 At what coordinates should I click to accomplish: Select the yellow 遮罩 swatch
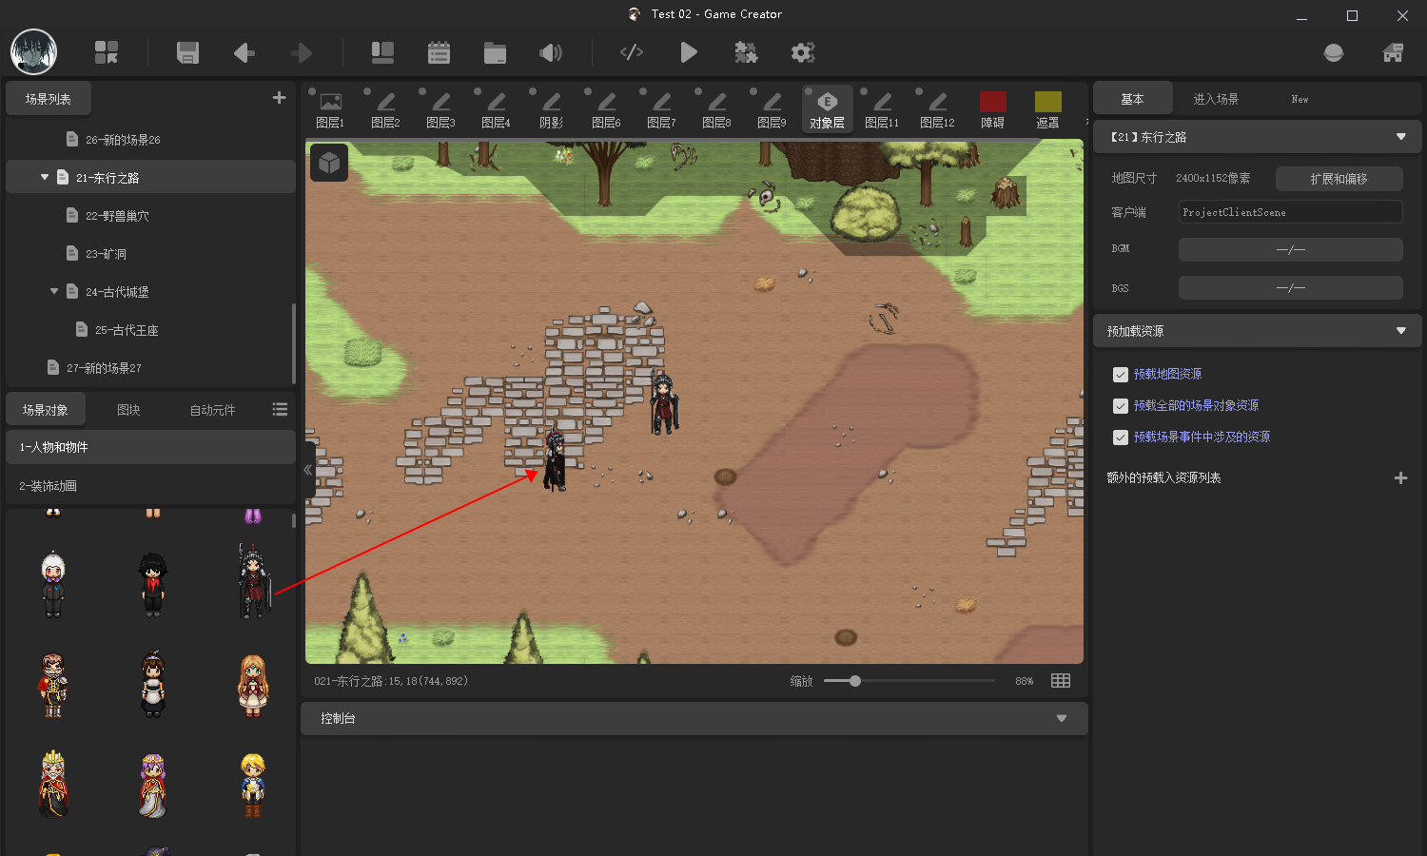(x=1047, y=102)
